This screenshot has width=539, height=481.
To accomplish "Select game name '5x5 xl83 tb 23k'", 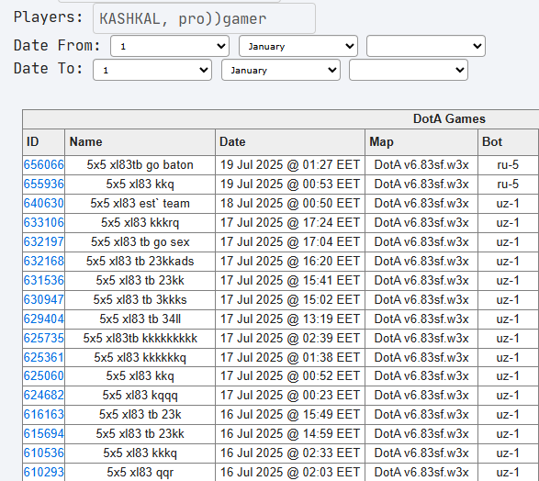I will click(x=140, y=414).
